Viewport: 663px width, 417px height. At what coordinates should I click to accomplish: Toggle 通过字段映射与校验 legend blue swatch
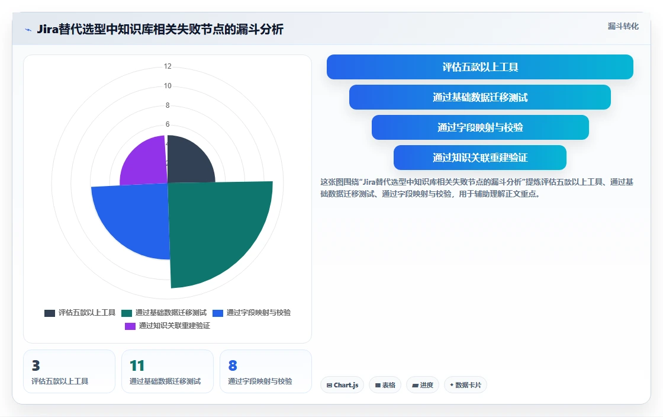[x=218, y=313]
